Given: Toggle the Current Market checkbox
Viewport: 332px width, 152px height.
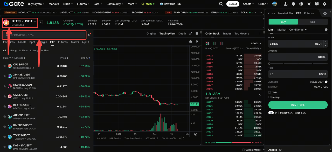Looking at the screenshot, I should (x=243, y=150).
